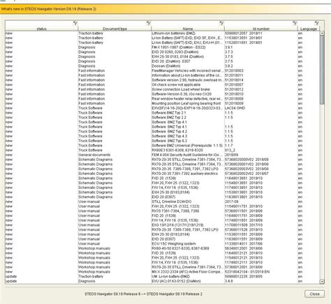
Task: Open filter icon on Document type column
Action: (149, 23)
